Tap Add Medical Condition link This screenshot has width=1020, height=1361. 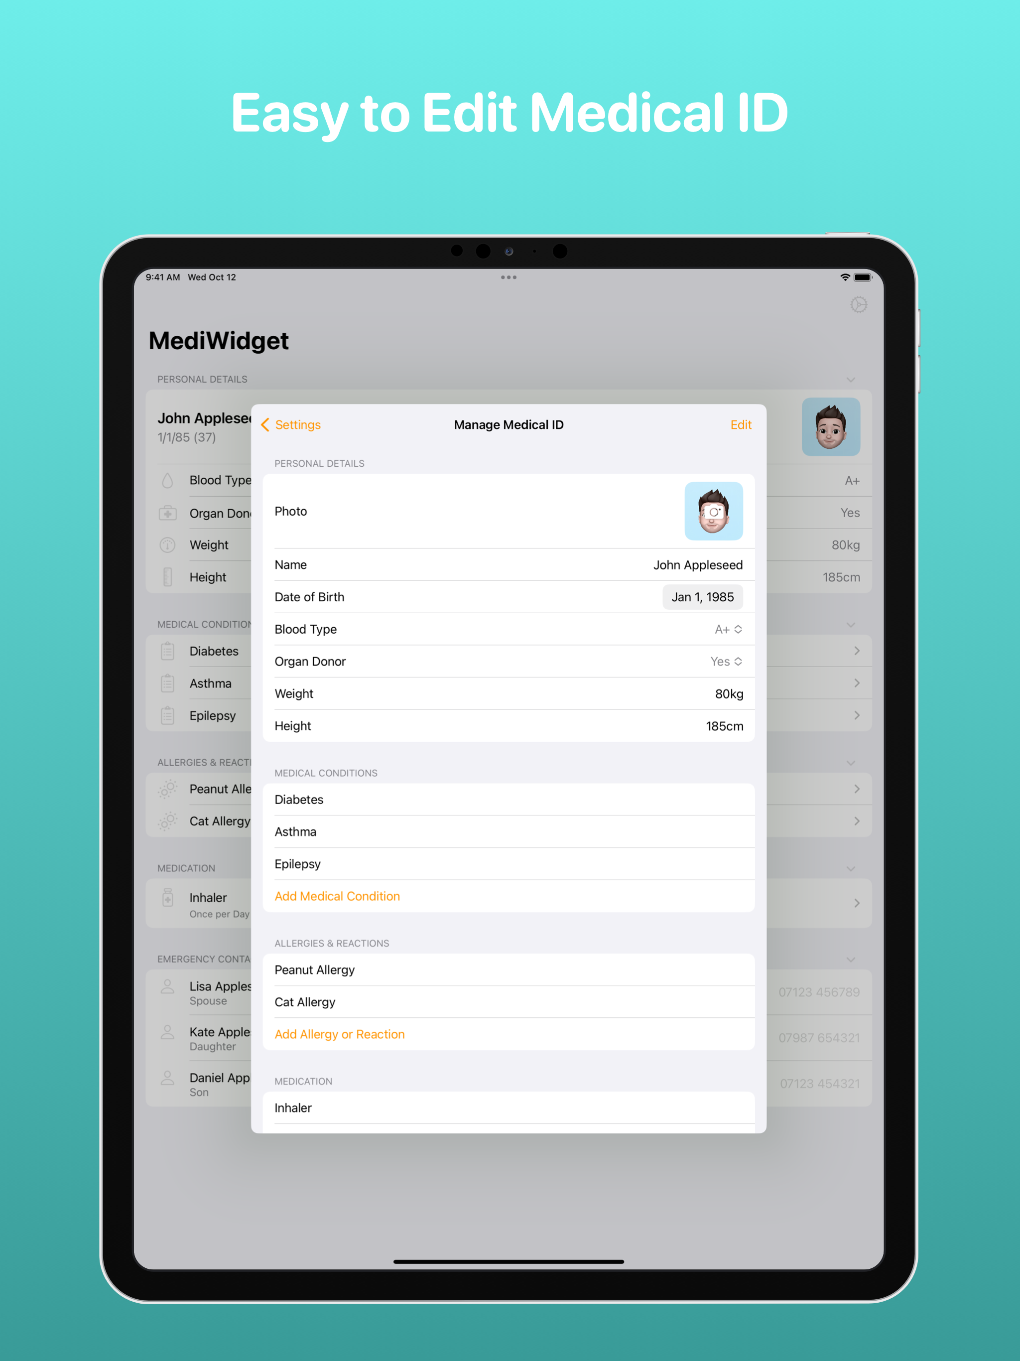click(x=336, y=896)
